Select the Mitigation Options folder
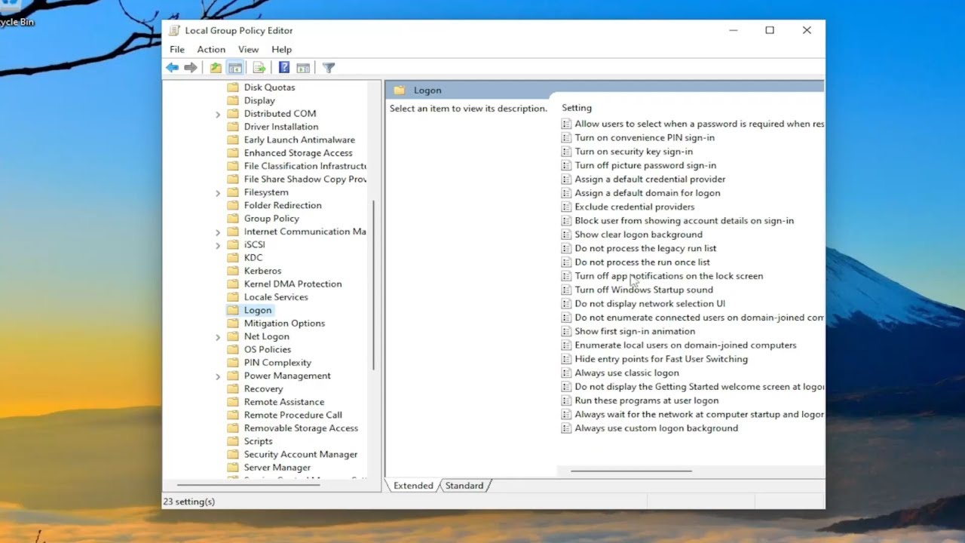The width and height of the screenshot is (965, 543). (284, 324)
